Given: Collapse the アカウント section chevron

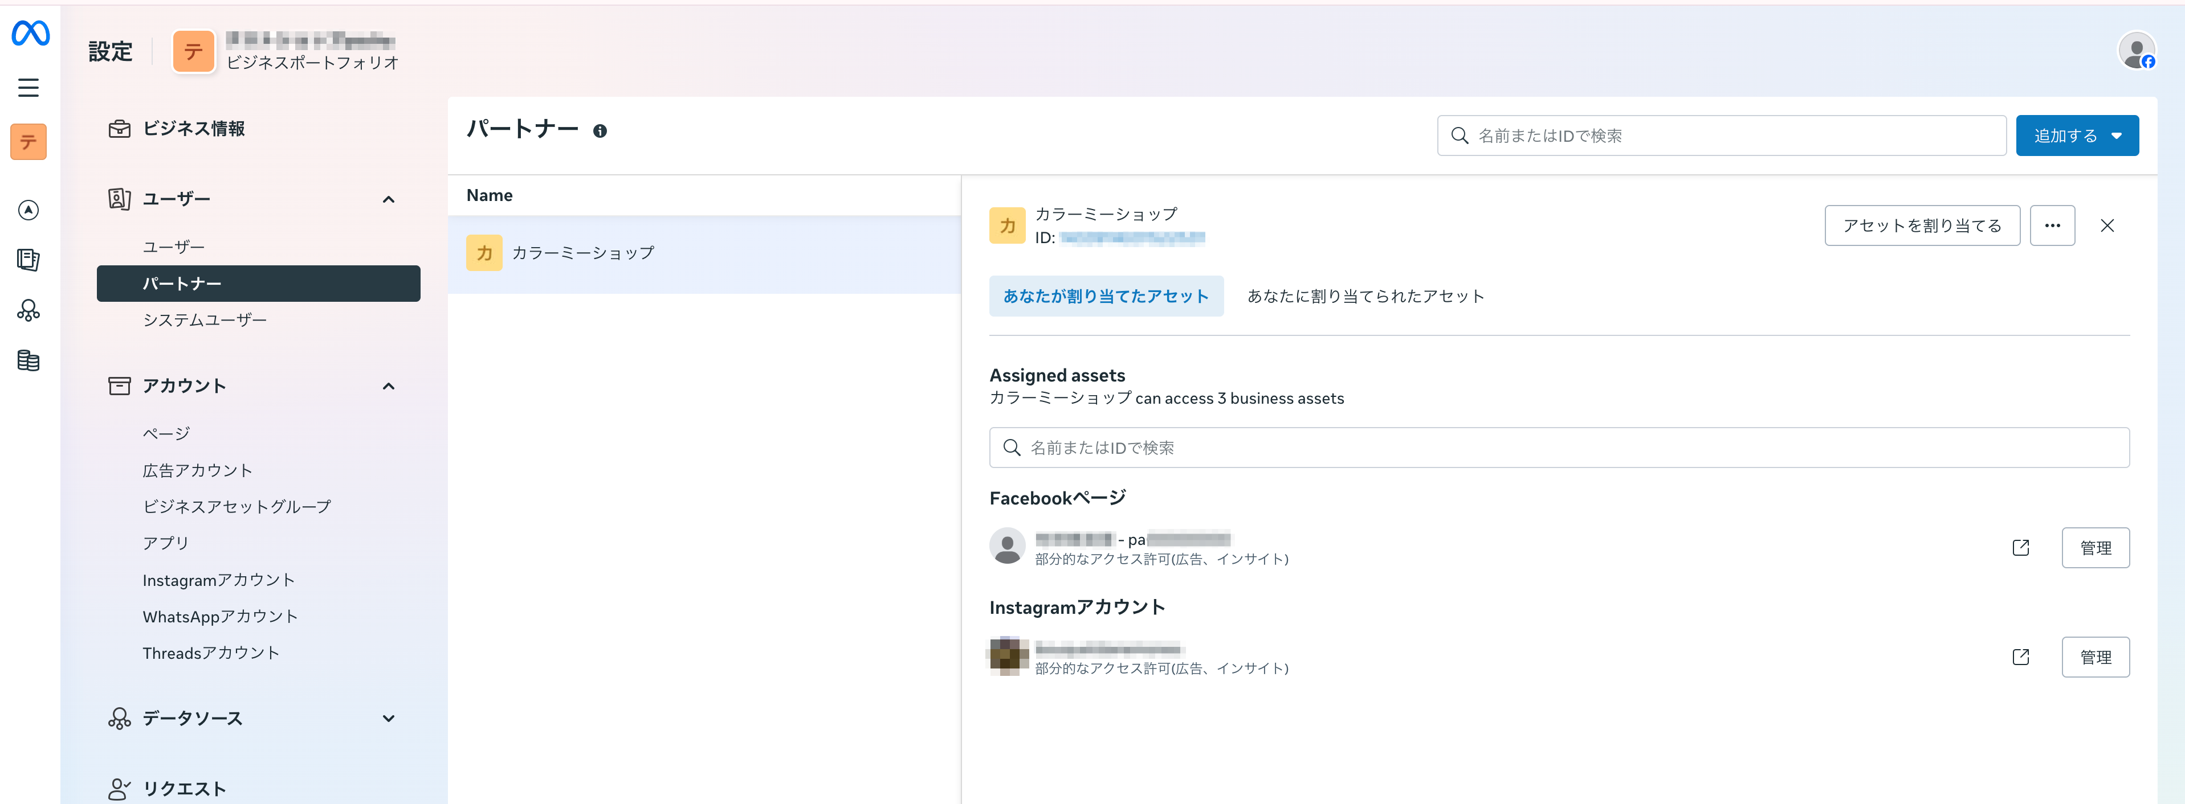Looking at the screenshot, I should pyautogui.click(x=389, y=386).
